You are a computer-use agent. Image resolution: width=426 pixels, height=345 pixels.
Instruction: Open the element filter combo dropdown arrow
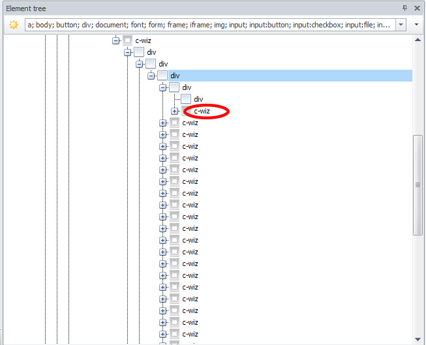(401, 25)
